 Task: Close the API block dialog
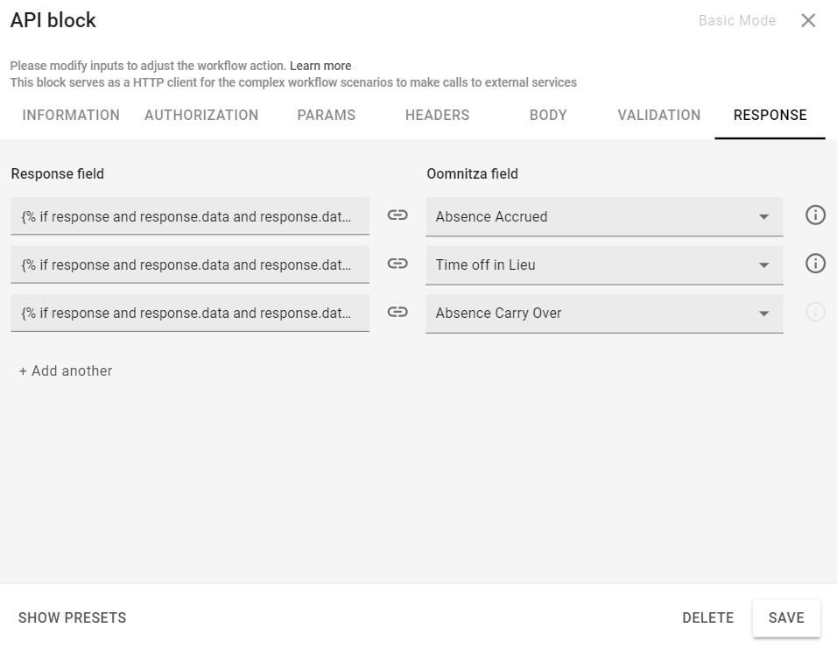(x=808, y=20)
